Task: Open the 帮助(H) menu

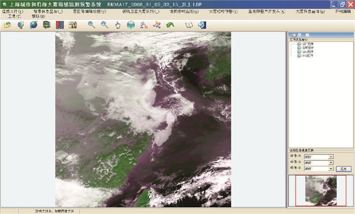Action: point(38,16)
